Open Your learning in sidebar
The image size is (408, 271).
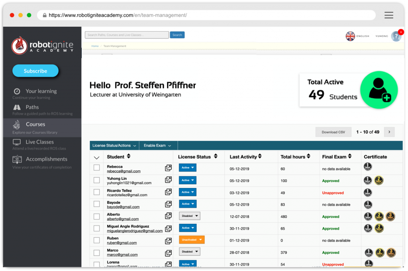[41, 91]
